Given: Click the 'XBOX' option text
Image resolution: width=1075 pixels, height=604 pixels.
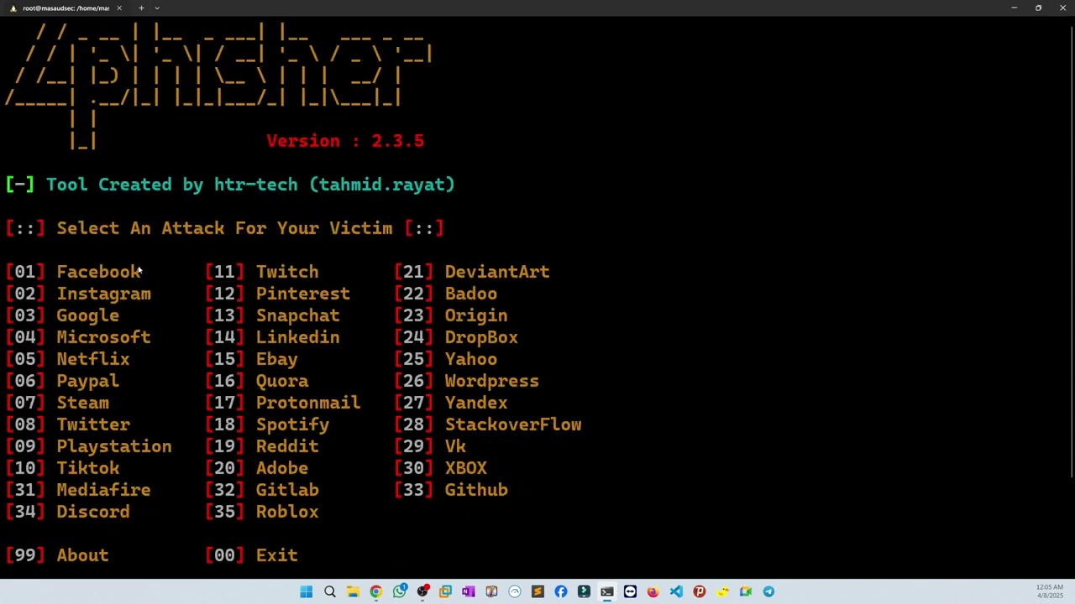Looking at the screenshot, I should pos(466,468).
